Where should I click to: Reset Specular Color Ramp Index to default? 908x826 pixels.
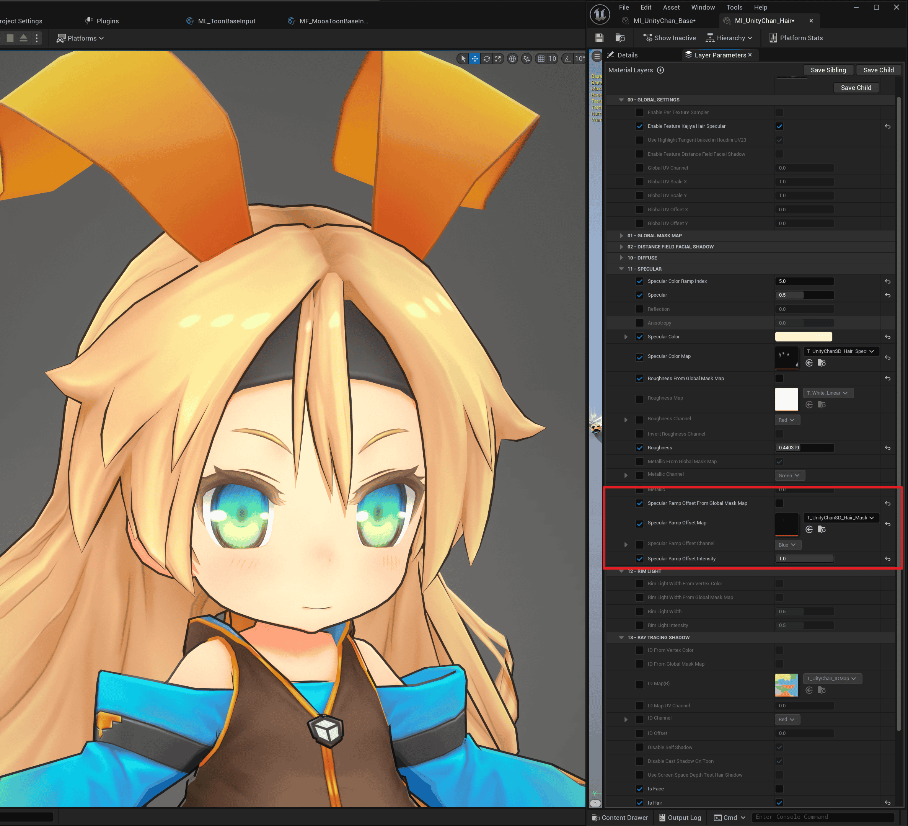(887, 281)
